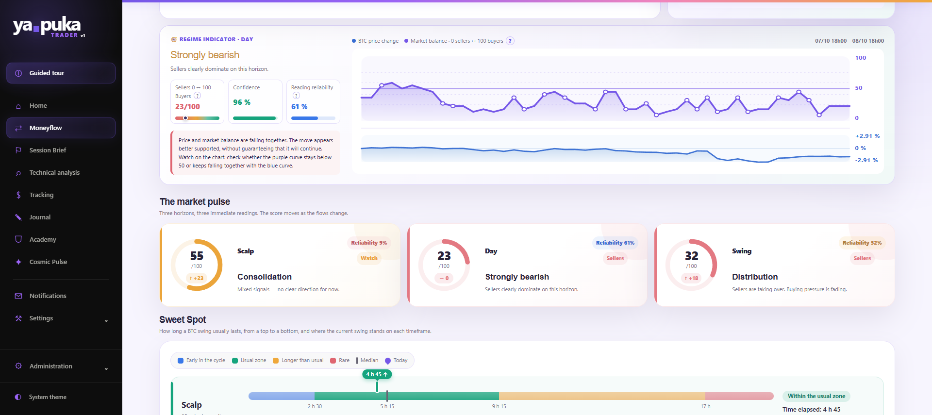Click the 4 h 45 timeline marker
Image resolution: width=932 pixels, height=415 pixels.
coord(377,374)
